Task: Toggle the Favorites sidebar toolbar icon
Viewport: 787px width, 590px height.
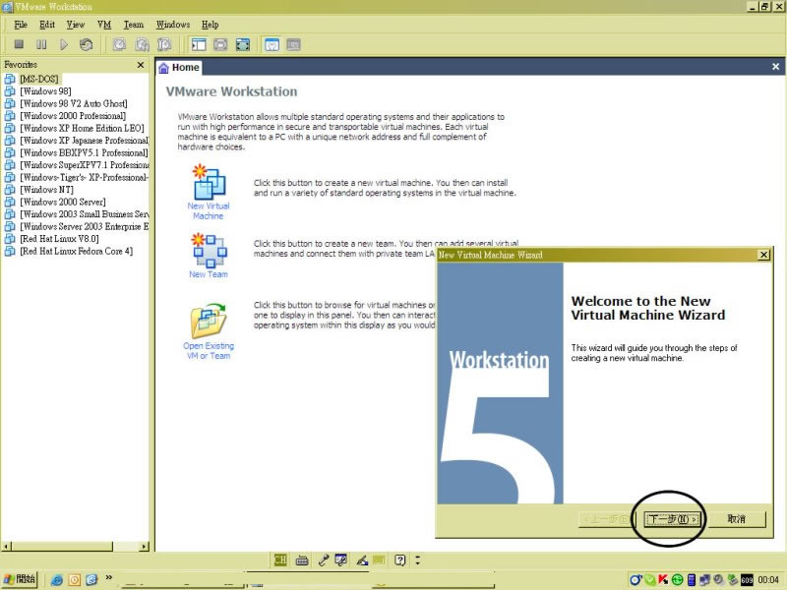Action: coord(199,44)
